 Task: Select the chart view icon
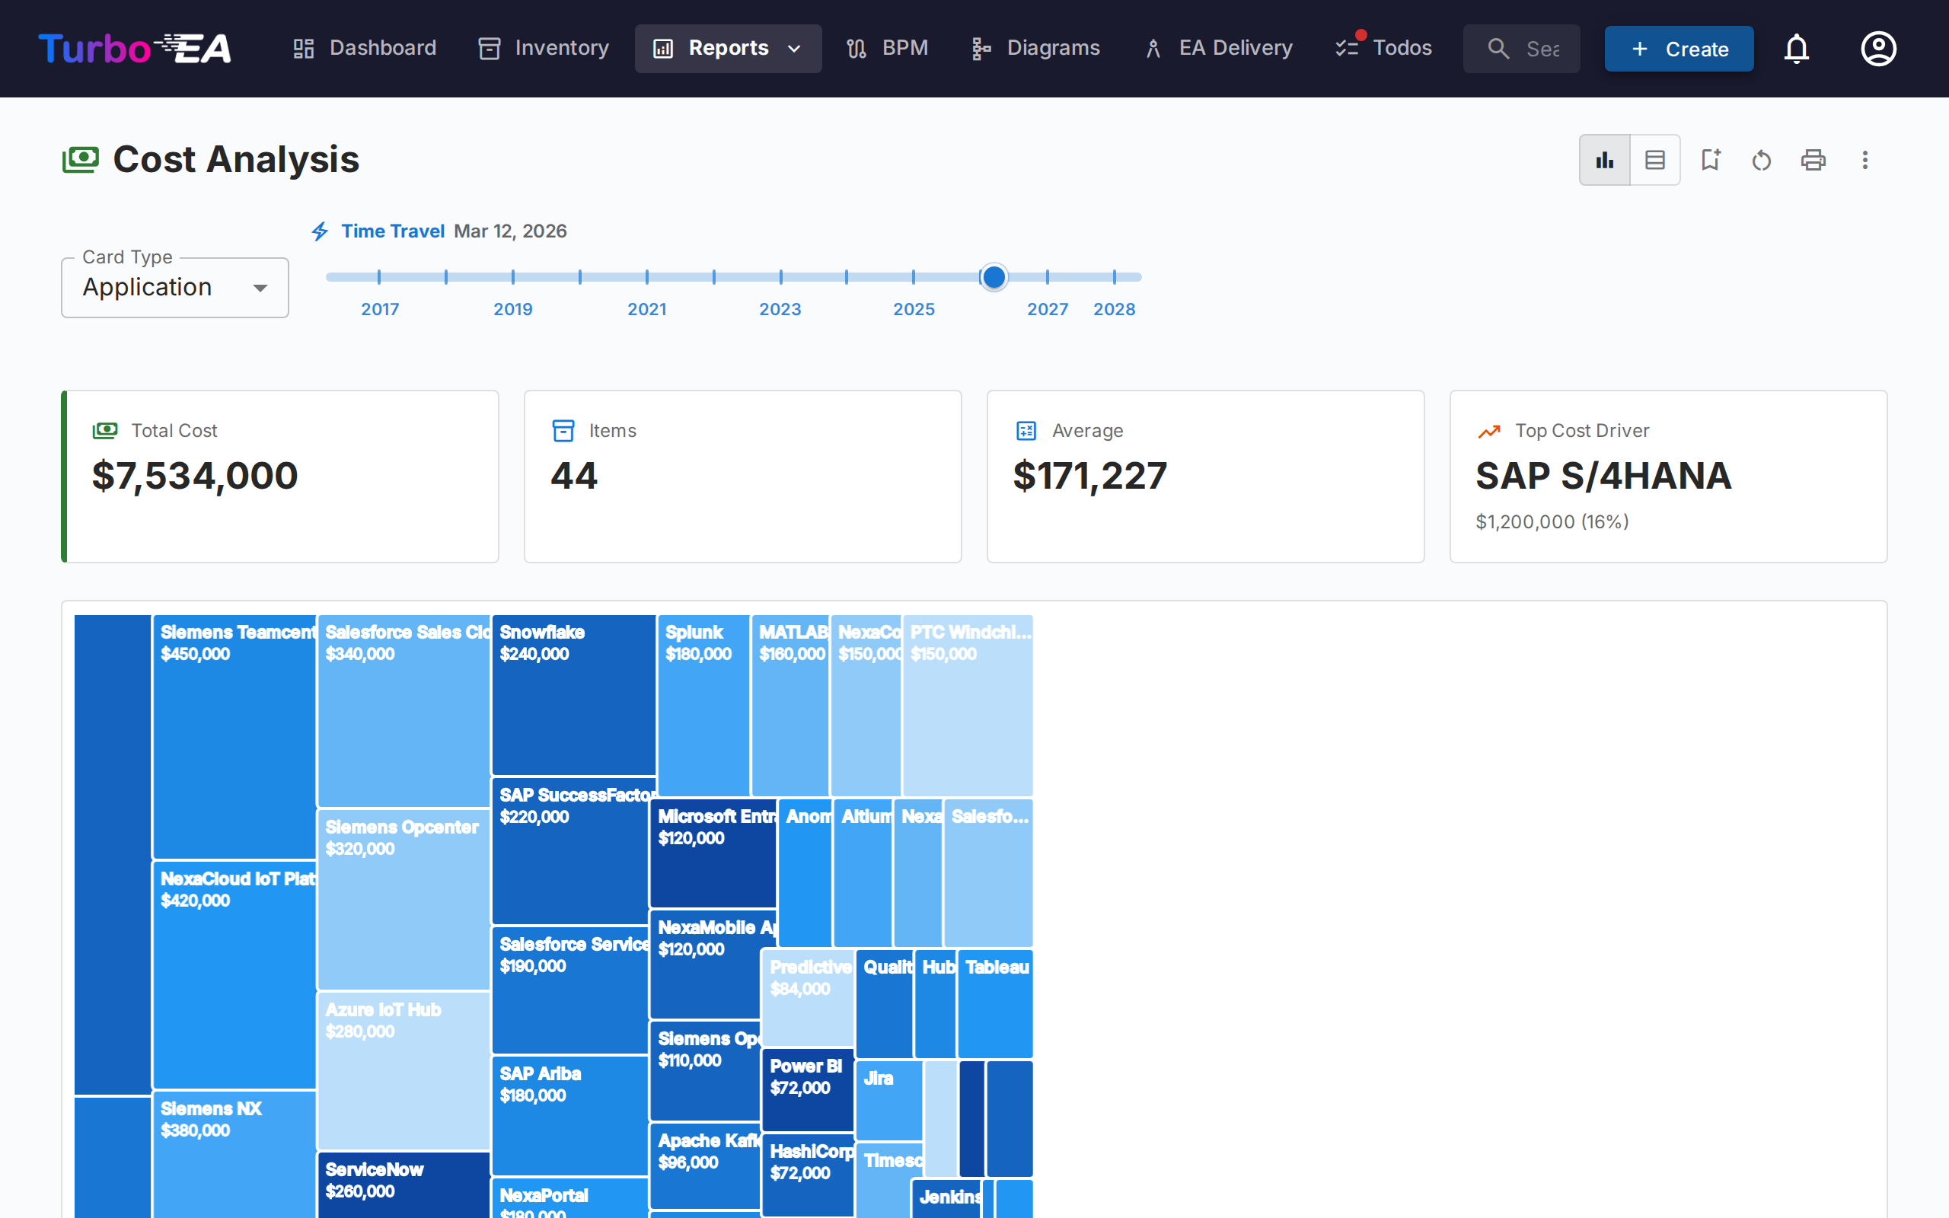[x=1604, y=160]
